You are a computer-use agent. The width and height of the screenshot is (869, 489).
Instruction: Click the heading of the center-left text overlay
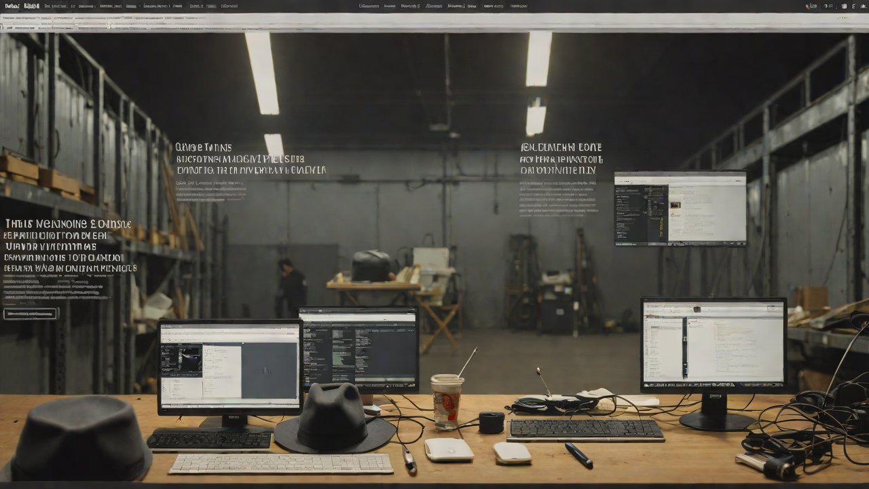click(203, 147)
